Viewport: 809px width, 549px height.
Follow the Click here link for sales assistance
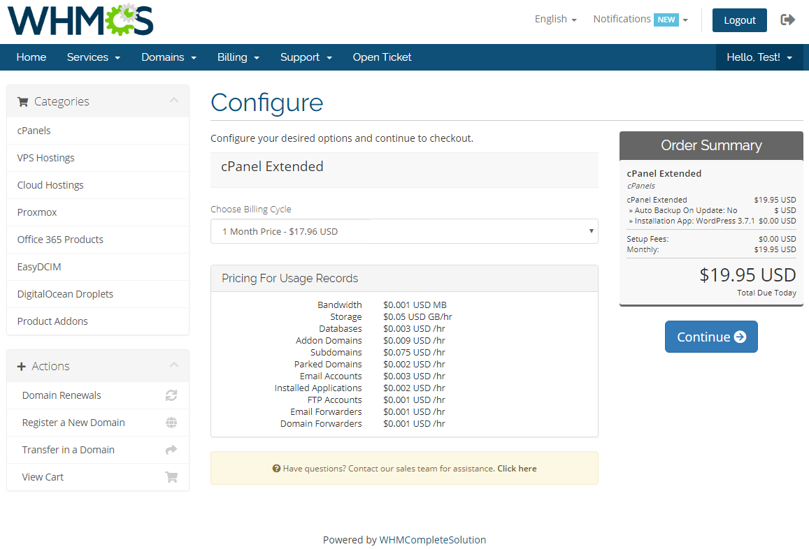click(x=517, y=468)
